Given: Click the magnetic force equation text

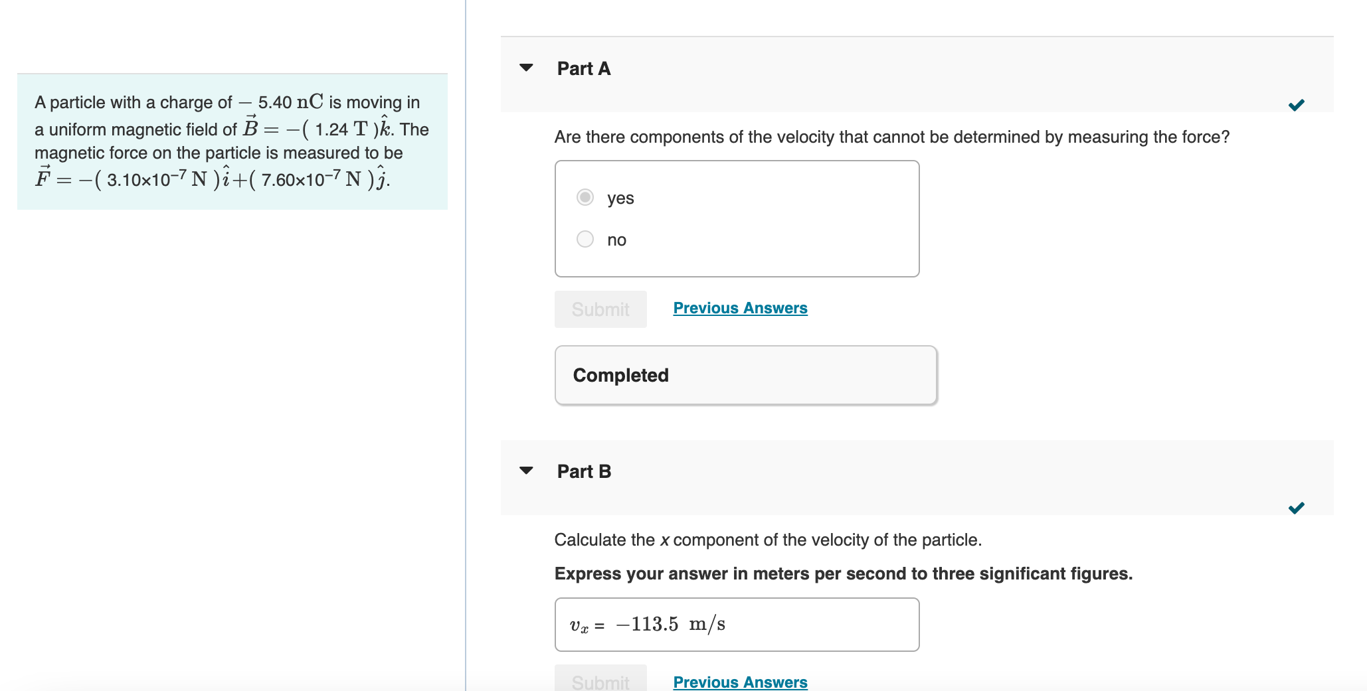Looking at the screenshot, I should [x=213, y=178].
